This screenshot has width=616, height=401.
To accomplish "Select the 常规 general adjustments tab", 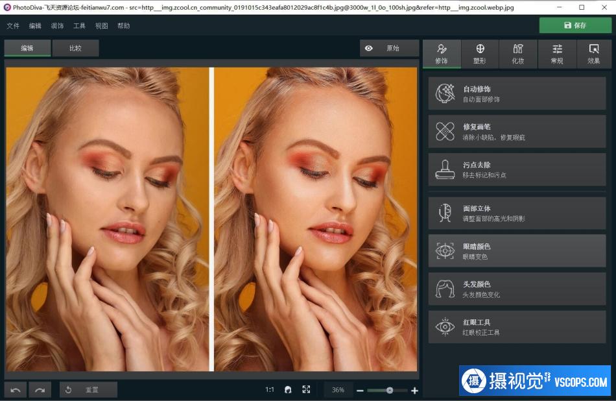I will (x=557, y=54).
